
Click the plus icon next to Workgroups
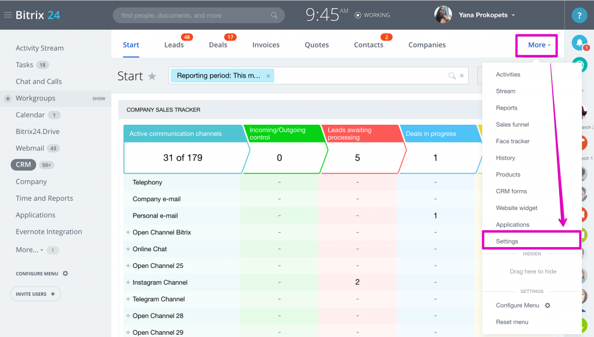[8, 99]
